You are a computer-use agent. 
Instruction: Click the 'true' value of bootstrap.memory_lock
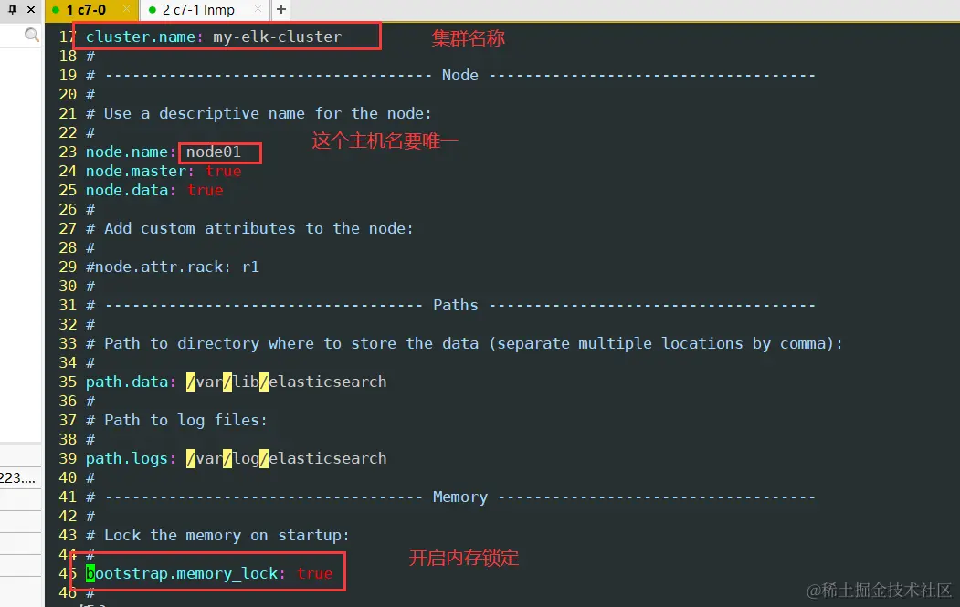pos(315,573)
